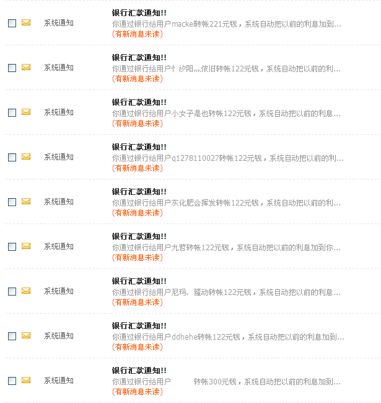This screenshot has width=381, height=403.
Task: Open envelope icon for 九哲 transfer message
Action: point(26,246)
